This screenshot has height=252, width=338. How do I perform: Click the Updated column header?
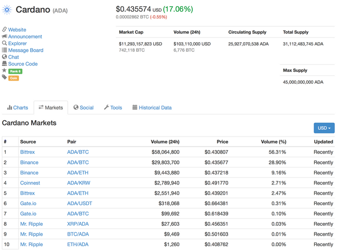tap(323, 142)
